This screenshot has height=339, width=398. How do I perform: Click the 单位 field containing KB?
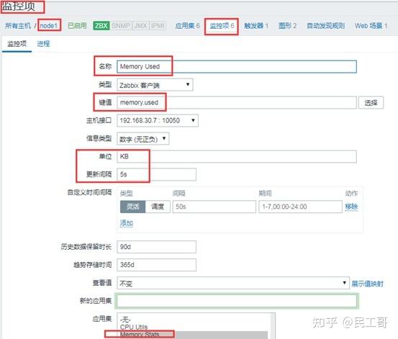click(237, 156)
